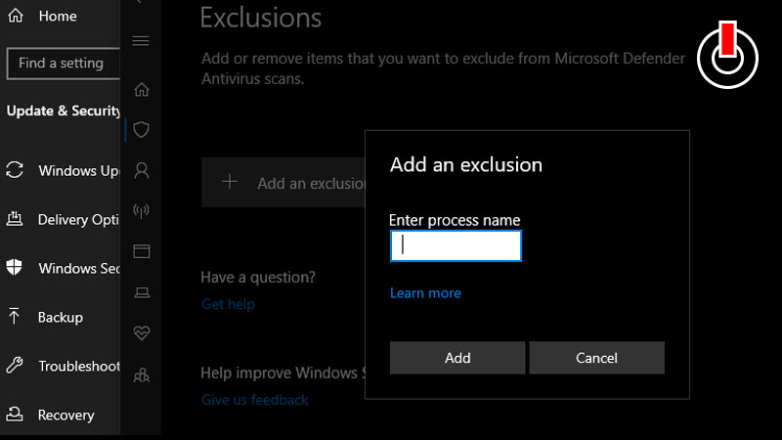The height and width of the screenshot is (440, 782).
Task: Open the Get help link
Action: tap(228, 304)
